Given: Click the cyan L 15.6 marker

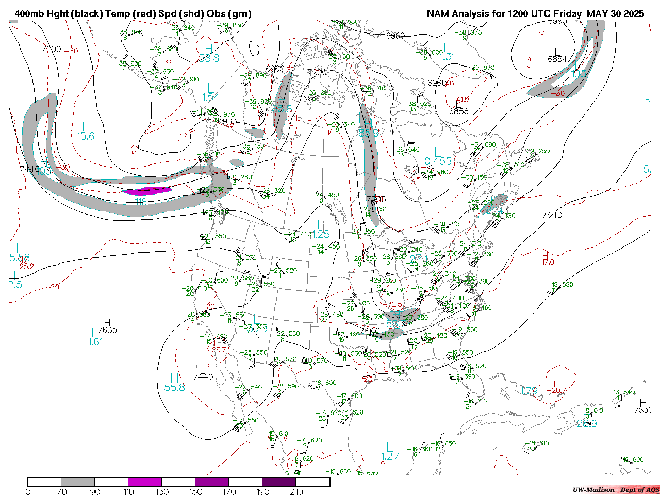Looking at the screenshot, I should coord(86,131).
